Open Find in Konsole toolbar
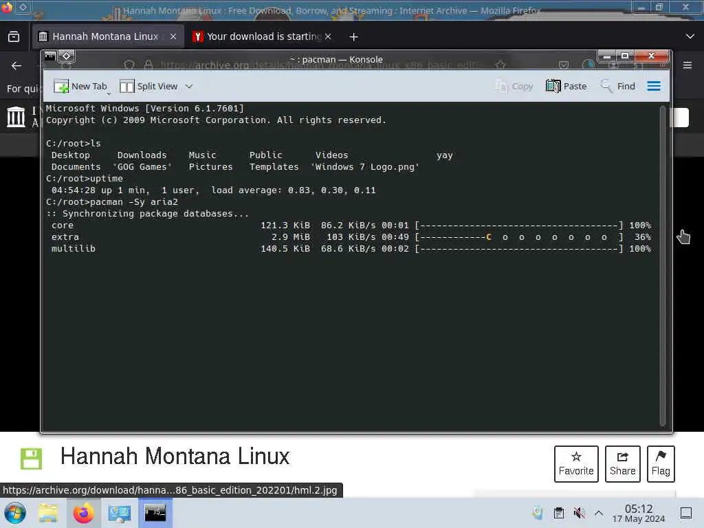The width and height of the screenshot is (704, 528). 618,86
